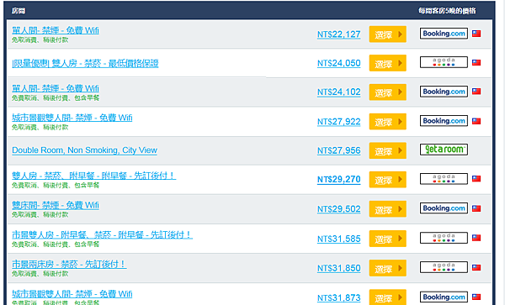Click the agoda logo for NT$31,585 offer
Screen dimensions: 505x305
[x=444, y=238]
